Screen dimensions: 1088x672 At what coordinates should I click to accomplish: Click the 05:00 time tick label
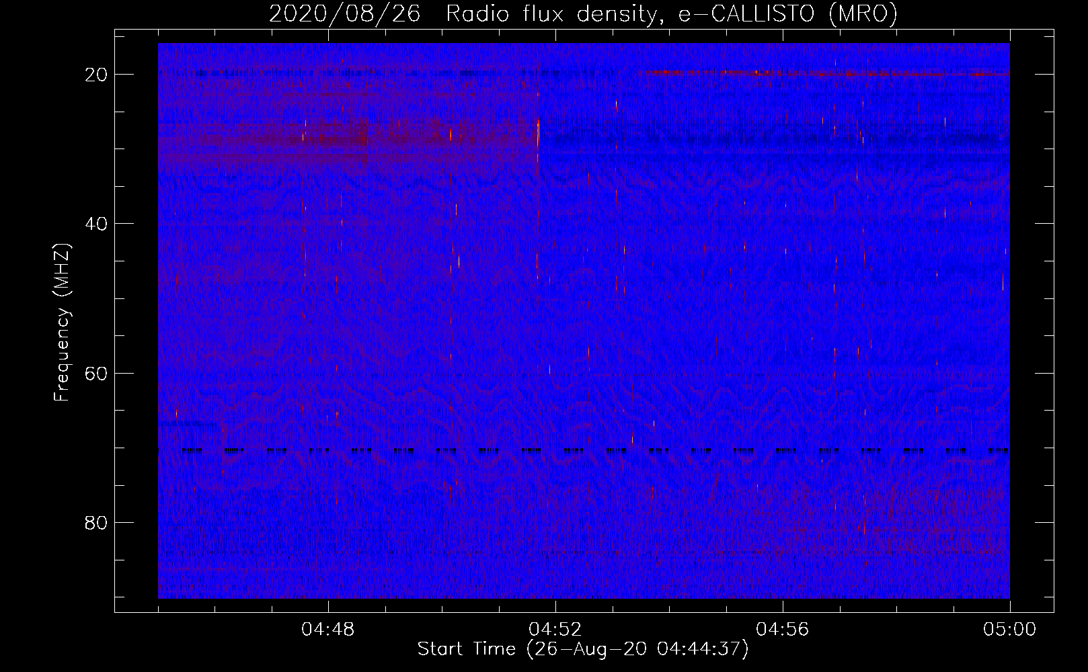click(1009, 630)
